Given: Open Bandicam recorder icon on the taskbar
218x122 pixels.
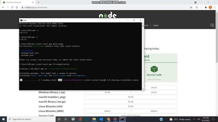Looking at the screenshot, I should (115, 119).
